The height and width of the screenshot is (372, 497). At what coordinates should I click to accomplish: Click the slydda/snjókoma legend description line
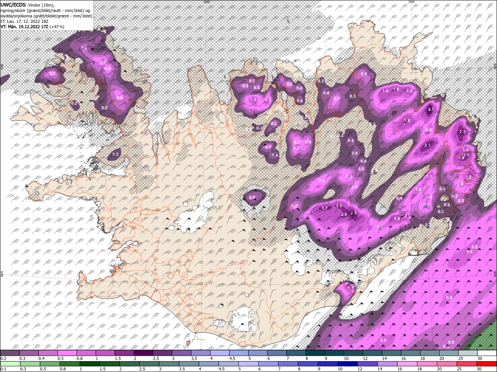(45, 16)
